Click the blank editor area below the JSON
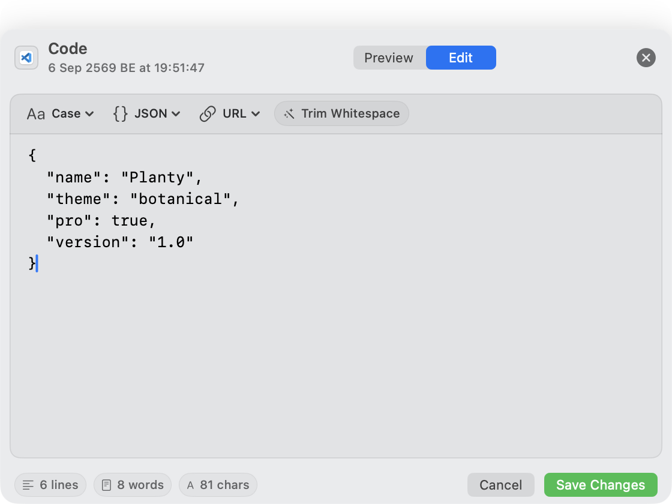This screenshot has height=504, width=672. point(336,364)
